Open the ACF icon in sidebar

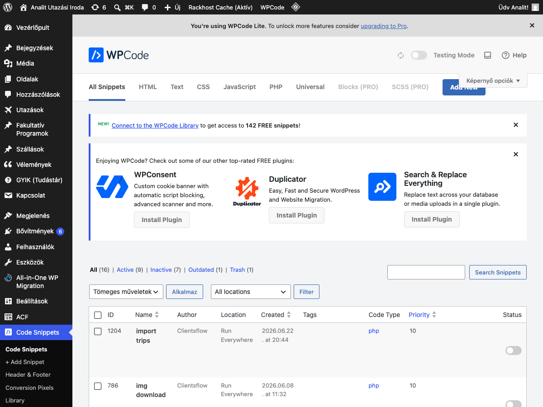tap(8, 317)
